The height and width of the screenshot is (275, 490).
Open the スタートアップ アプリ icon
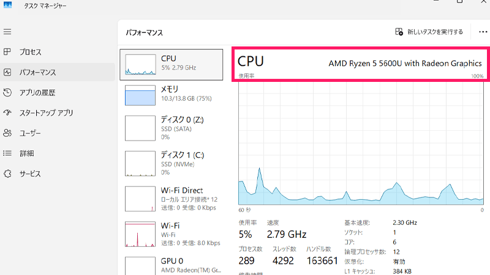click(7, 112)
